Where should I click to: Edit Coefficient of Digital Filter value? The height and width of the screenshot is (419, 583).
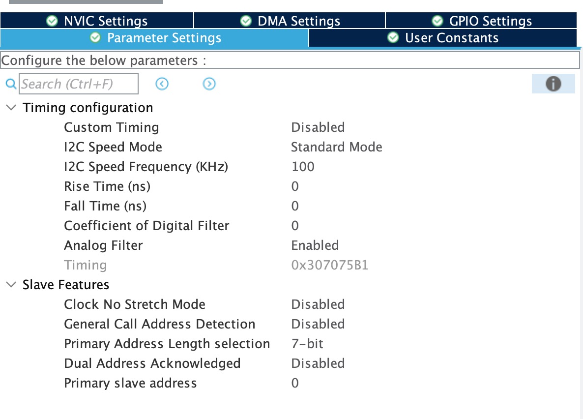295,226
